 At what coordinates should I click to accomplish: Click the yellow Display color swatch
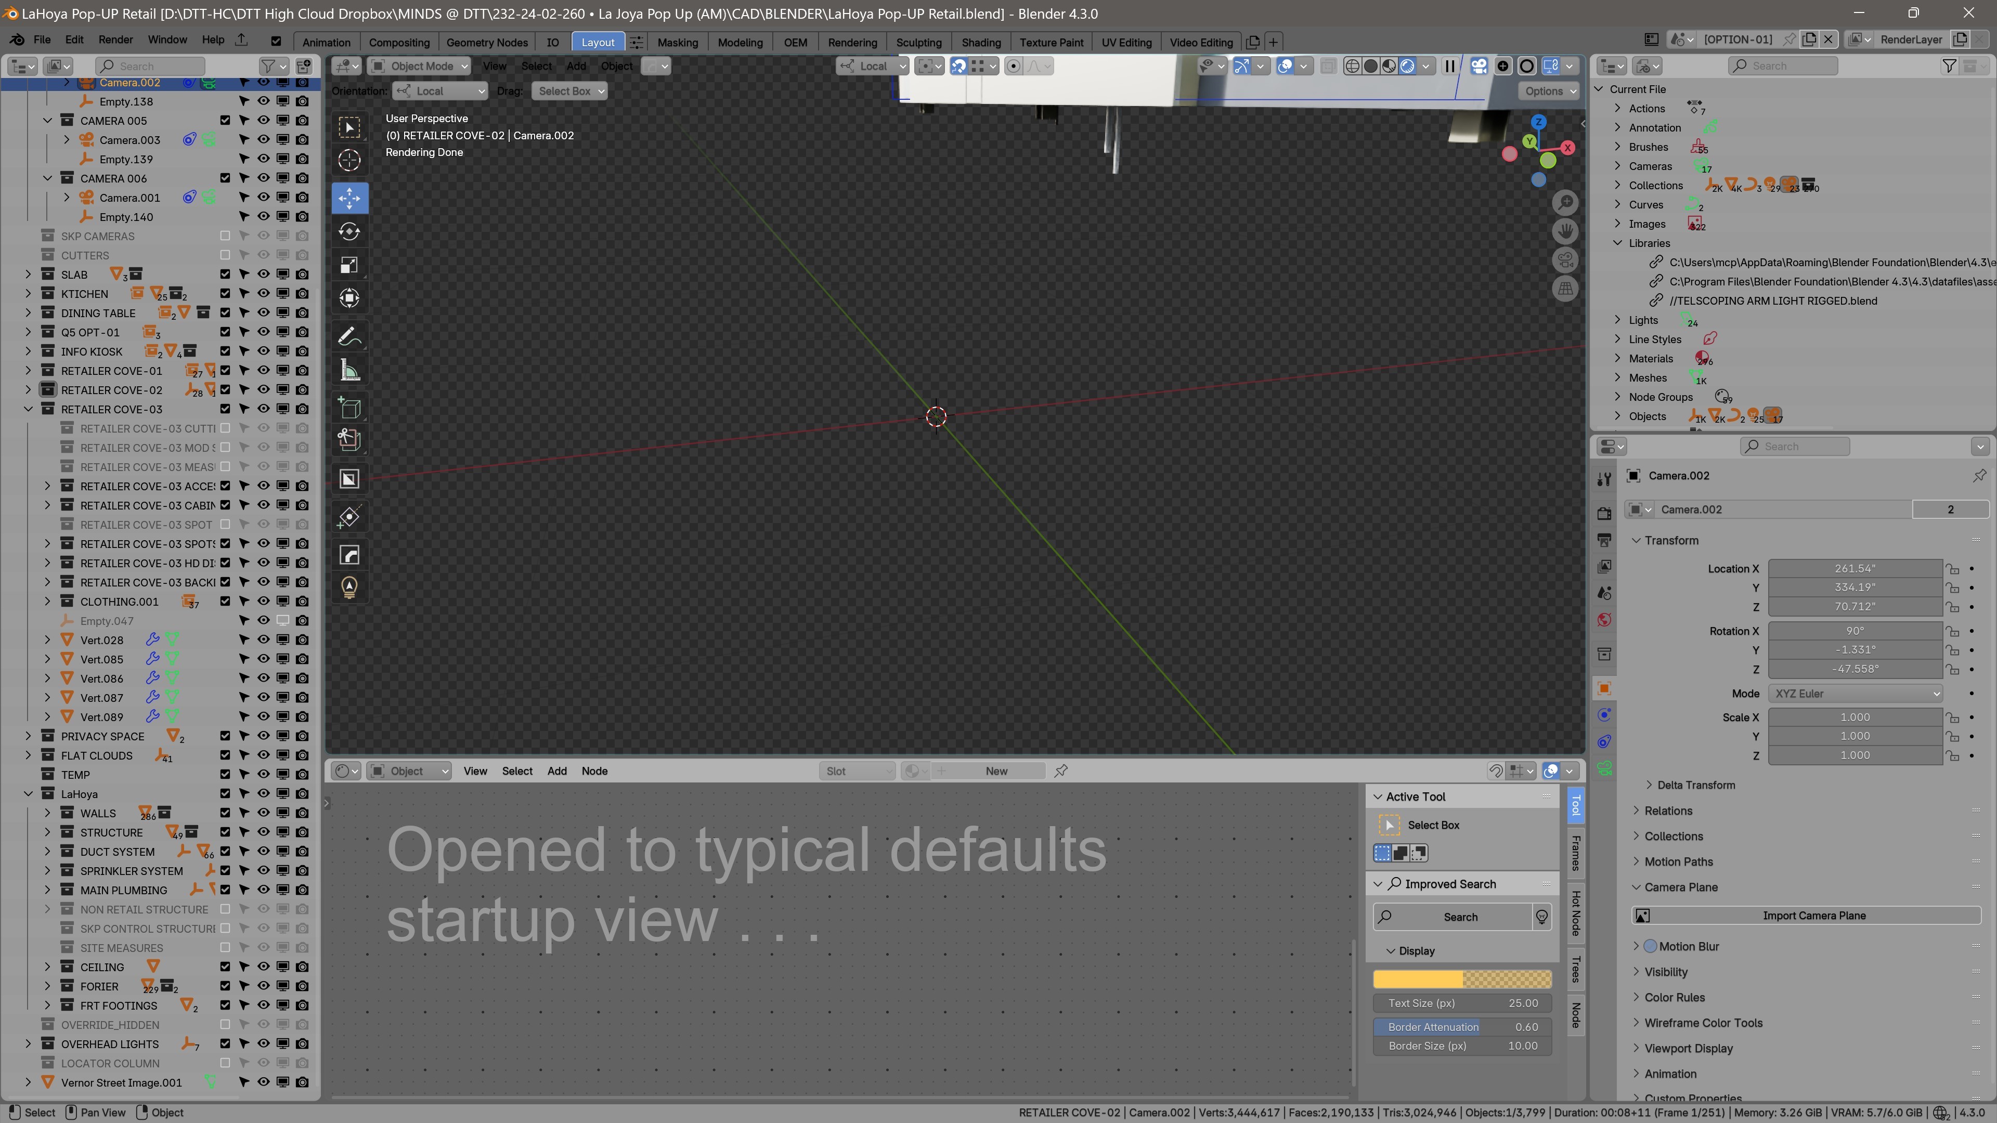1462,980
